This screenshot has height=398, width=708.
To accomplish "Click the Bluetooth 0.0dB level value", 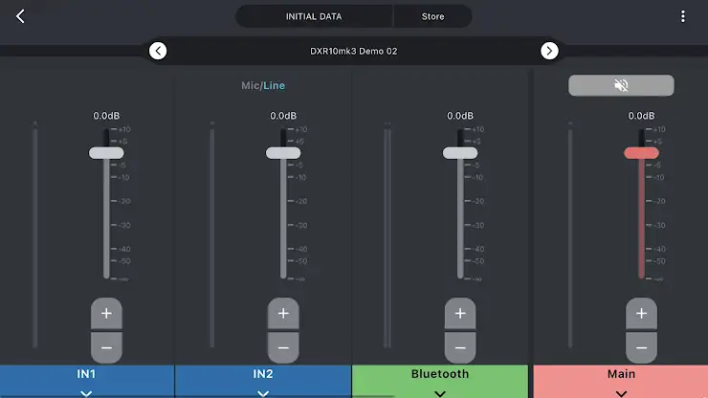I will 460,116.
